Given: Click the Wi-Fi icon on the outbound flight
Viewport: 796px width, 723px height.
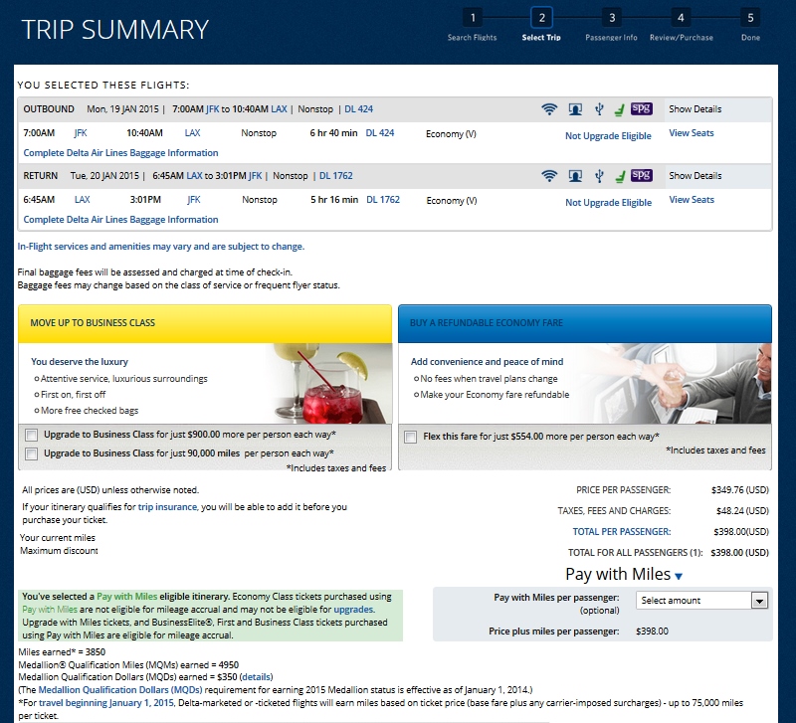Looking at the screenshot, I should click(x=548, y=109).
